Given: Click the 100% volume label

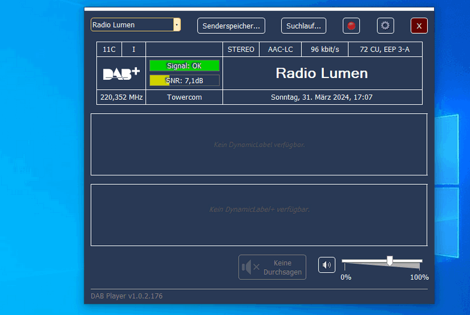Looking at the screenshot, I should pos(419,277).
